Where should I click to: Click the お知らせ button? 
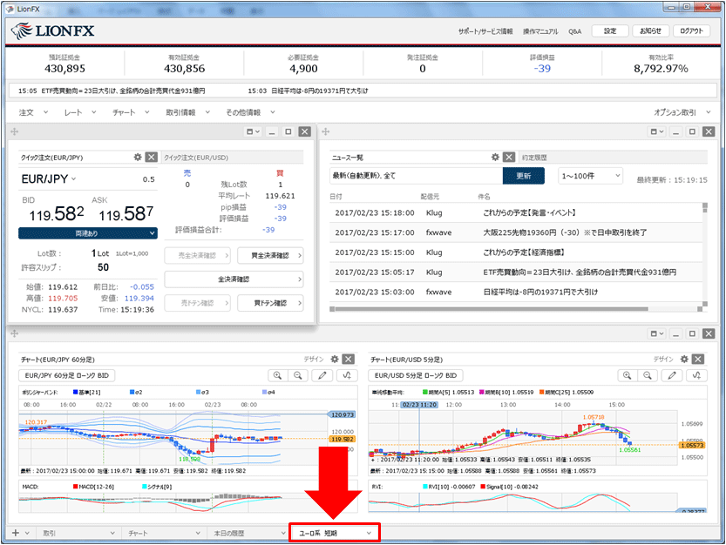click(x=650, y=31)
